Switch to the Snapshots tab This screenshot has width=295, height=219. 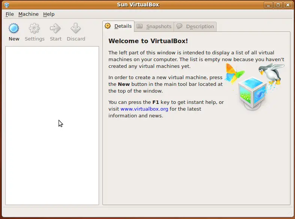click(154, 27)
